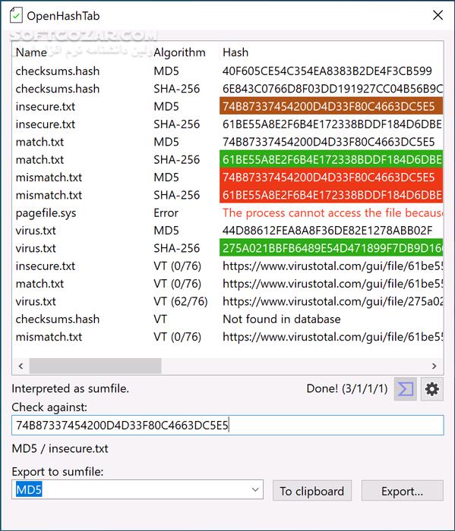Select match.txt in the MD5 row
This screenshot has width=455, height=531.
pyautogui.click(x=39, y=142)
